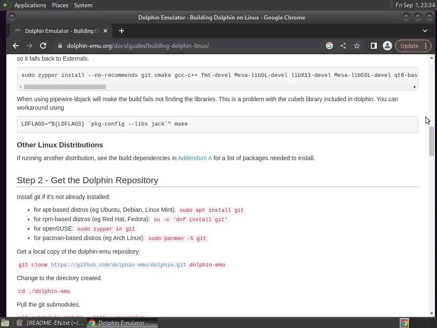The height and width of the screenshot is (328, 437).
Task: Click the show desktop icon in taskbar
Action: pos(6,323)
